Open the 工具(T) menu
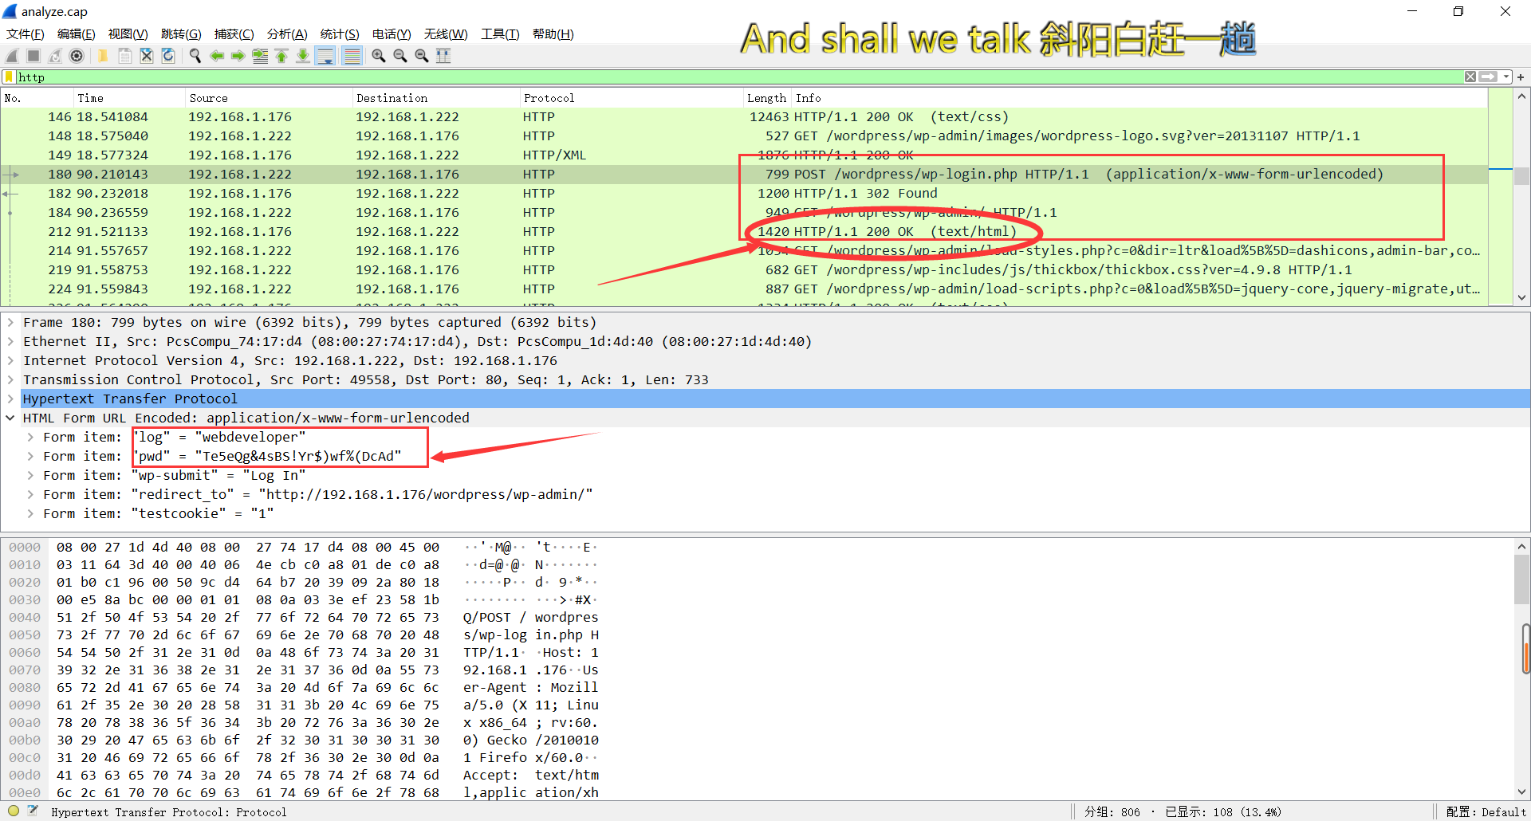Image resolution: width=1531 pixels, height=821 pixels. coord(500,33)
